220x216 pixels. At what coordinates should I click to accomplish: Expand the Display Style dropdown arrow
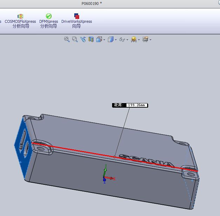click(x=116, y=40)
